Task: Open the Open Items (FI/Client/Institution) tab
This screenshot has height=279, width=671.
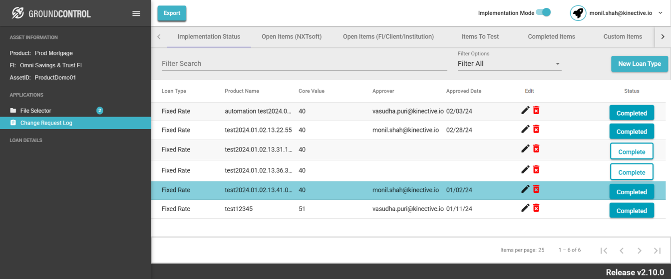Action: [388, 36]
